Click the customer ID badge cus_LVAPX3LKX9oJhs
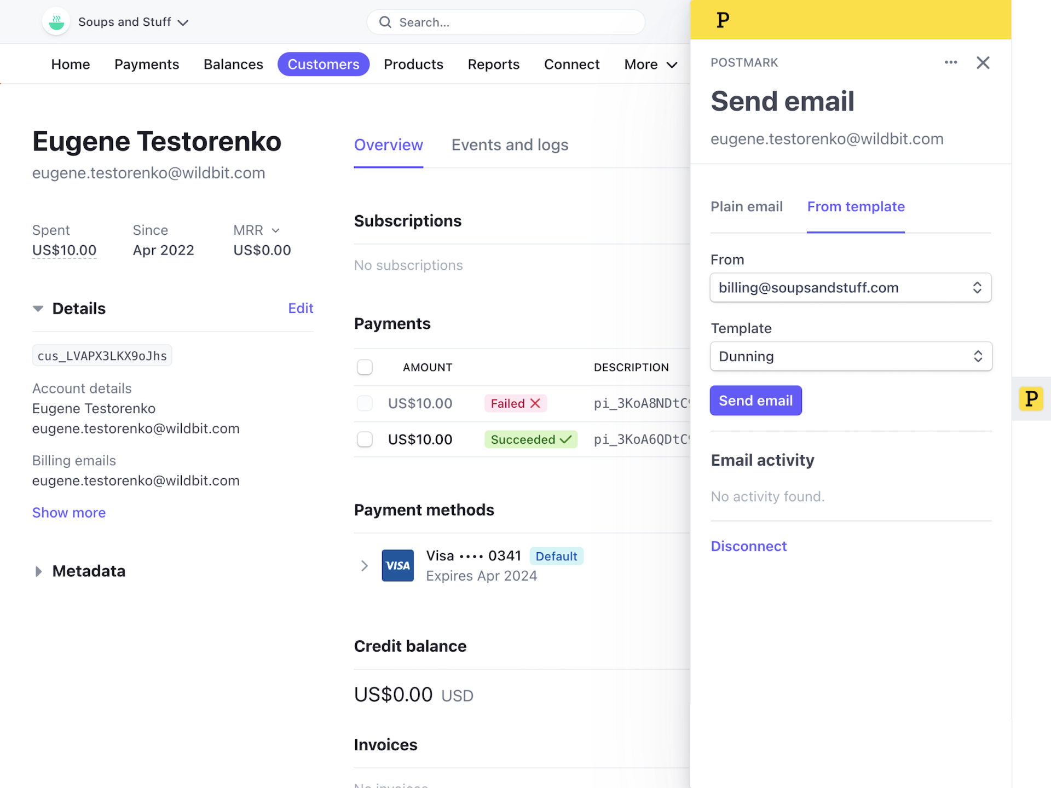The image size is (1051, 788). (x=102, y=355)
